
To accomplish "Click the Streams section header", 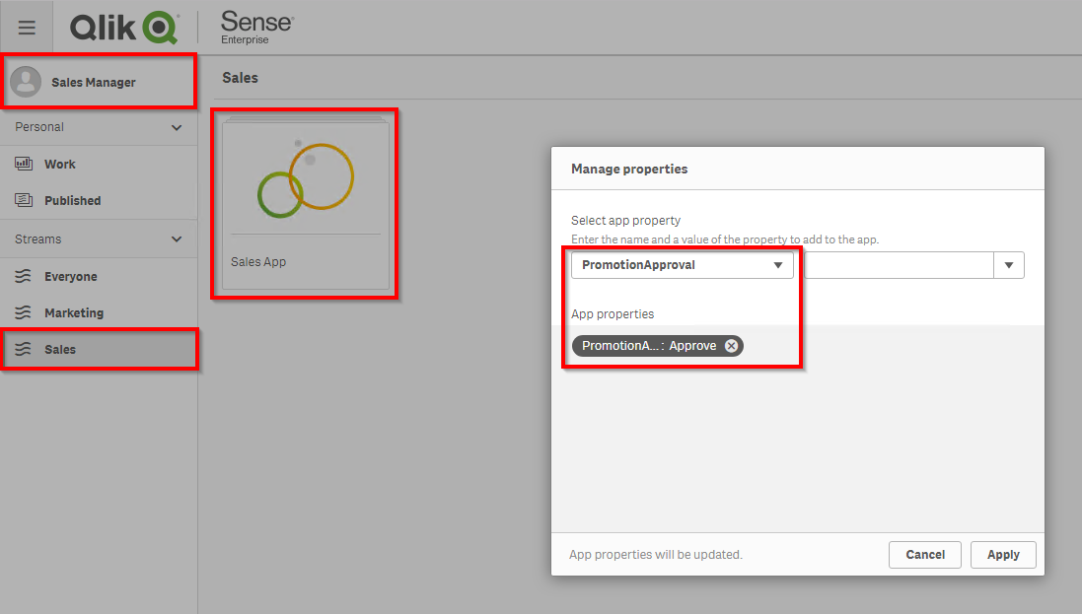I will (x=99, y=239).
